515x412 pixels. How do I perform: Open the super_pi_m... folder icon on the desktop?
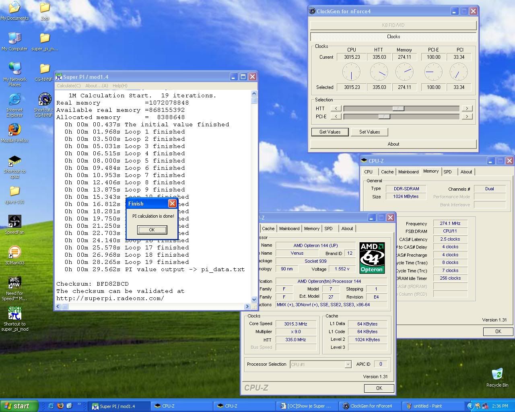(45, 41)
